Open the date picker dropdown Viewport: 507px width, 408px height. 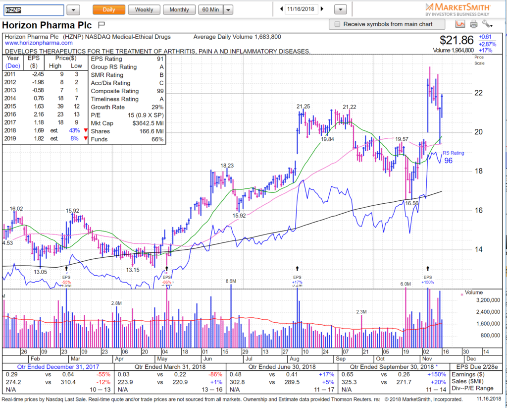pos(340,9)
